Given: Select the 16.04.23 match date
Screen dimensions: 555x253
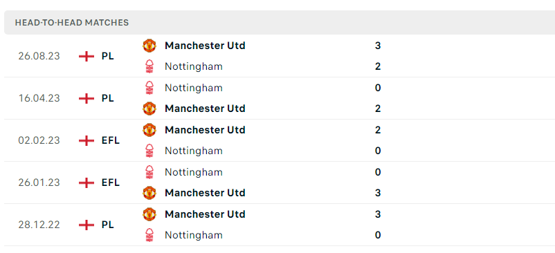Looking at the screenshot, I should (x=39, y=98).
